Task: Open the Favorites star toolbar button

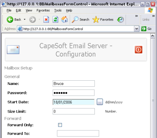Action: [x=103, y=19]
